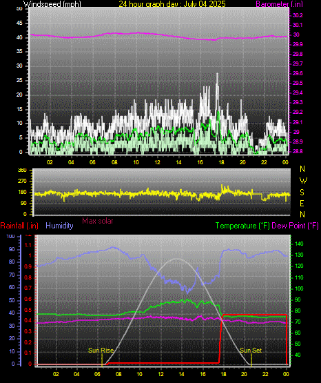321x383 pixels.
Task: Click the 180 wind direction axis value
Action: point(22,193)
